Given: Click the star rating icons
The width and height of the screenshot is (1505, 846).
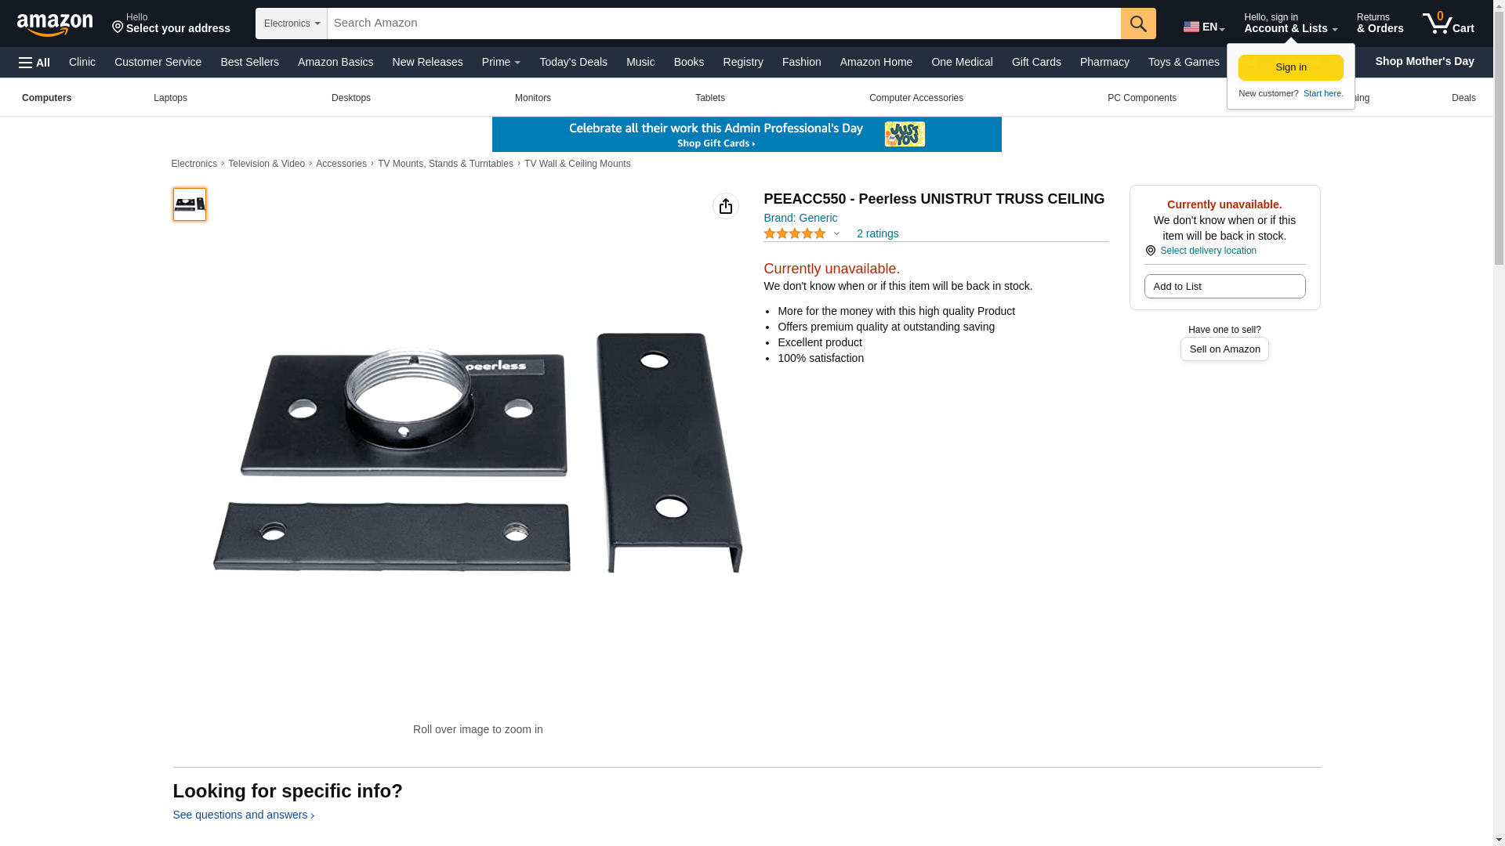Looking at the screenshot, I should 795,233.
